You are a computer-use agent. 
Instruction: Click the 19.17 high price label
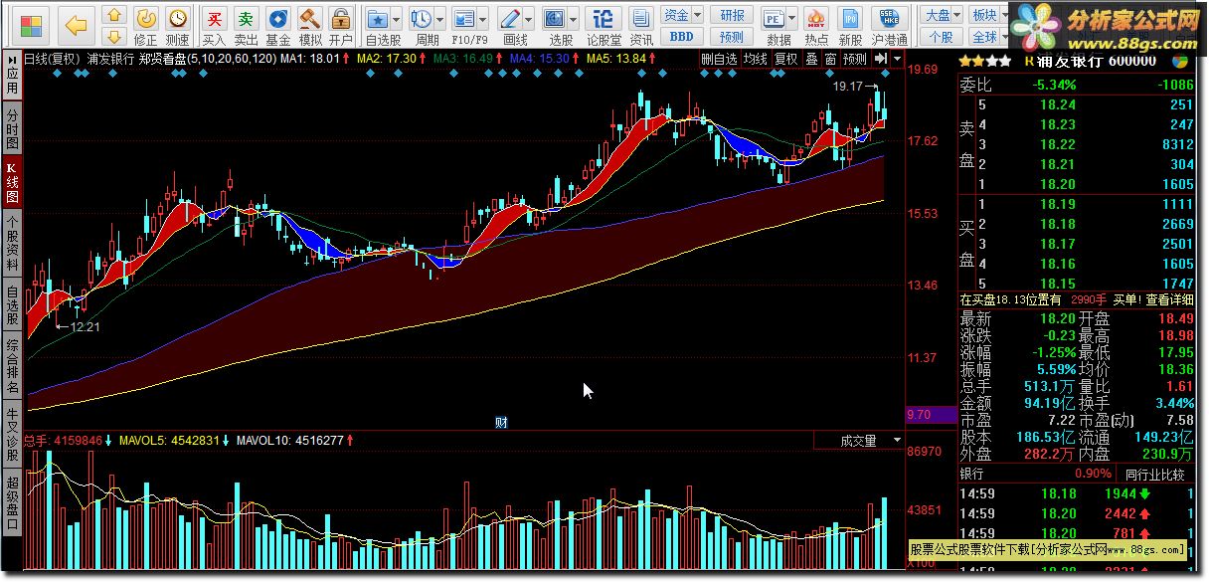tap(848, 87)
